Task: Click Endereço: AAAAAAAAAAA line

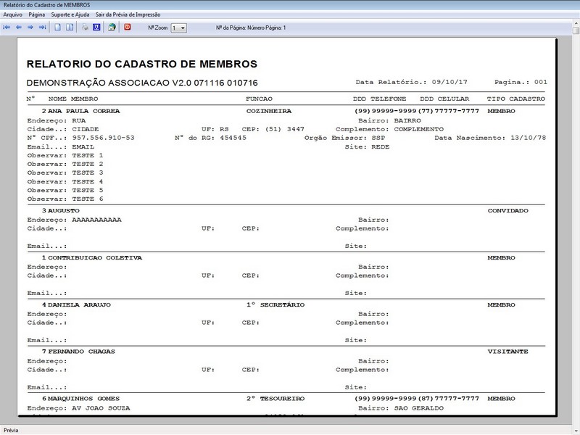Action: pyautogui.click(x=75, y=220)
